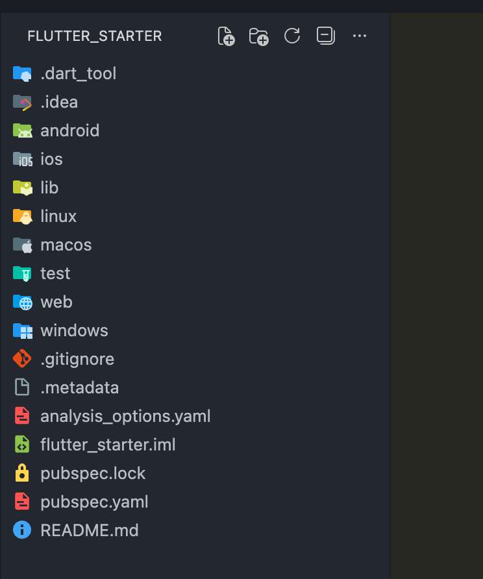Screen dimensions: 483x579
Task: Open the .metadata file
Action: coord(79,388)
